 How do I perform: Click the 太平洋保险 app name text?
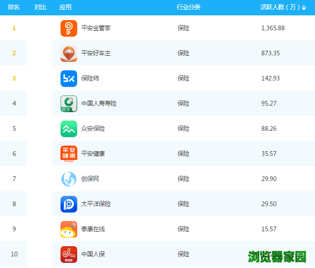(x=96, y=204)
